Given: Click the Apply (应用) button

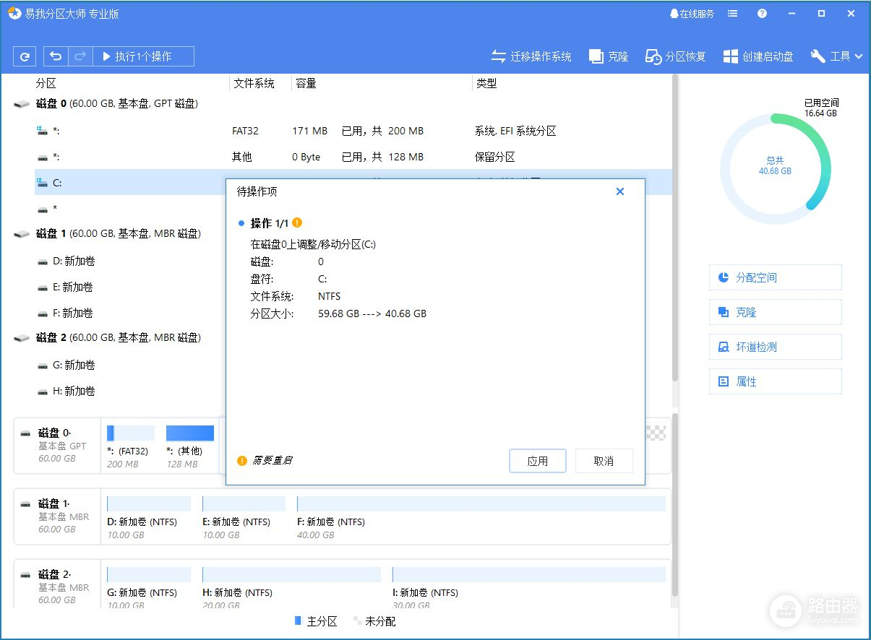Looking at the screenshot, I should click(x=537, y=461).
